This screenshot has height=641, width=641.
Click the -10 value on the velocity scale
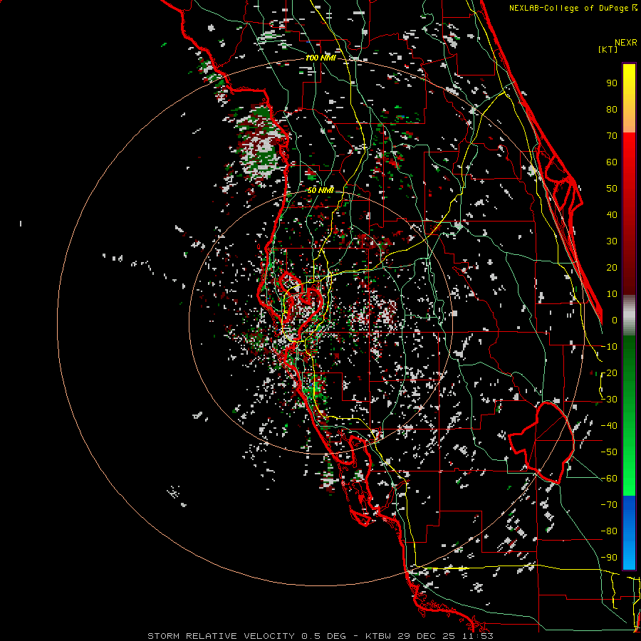pos(609,347)
